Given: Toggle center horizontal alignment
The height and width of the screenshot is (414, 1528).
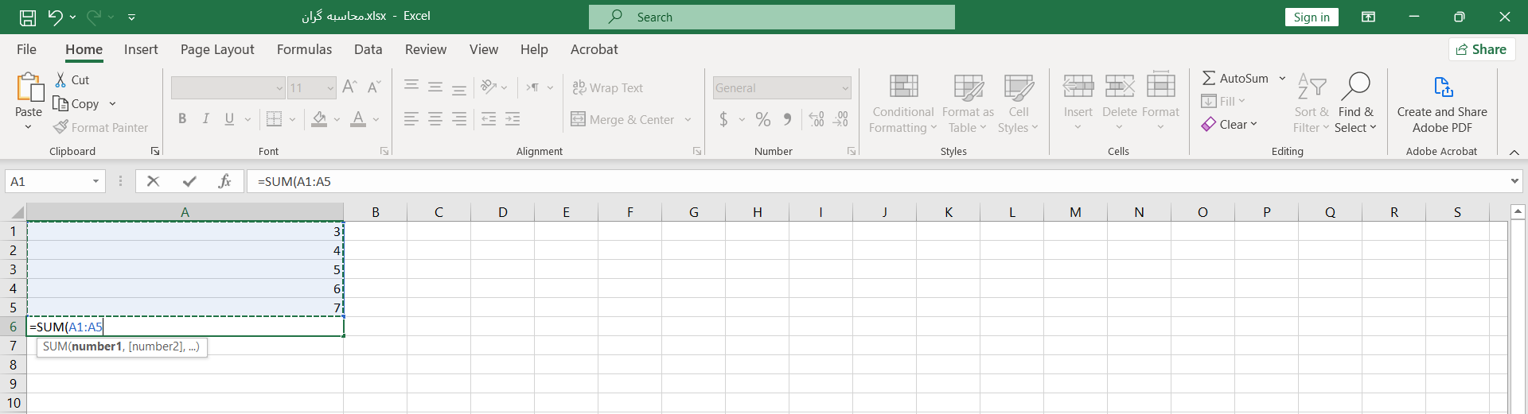Looking at the screenshot, I should 435,119.
